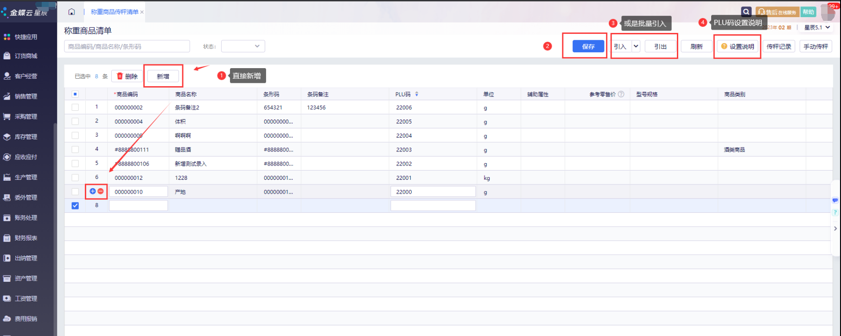Open 设置说明 instructions

pos(738,46)
